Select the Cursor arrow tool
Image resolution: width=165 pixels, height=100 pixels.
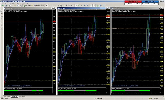pyautogui.click(x=46, y=6)
